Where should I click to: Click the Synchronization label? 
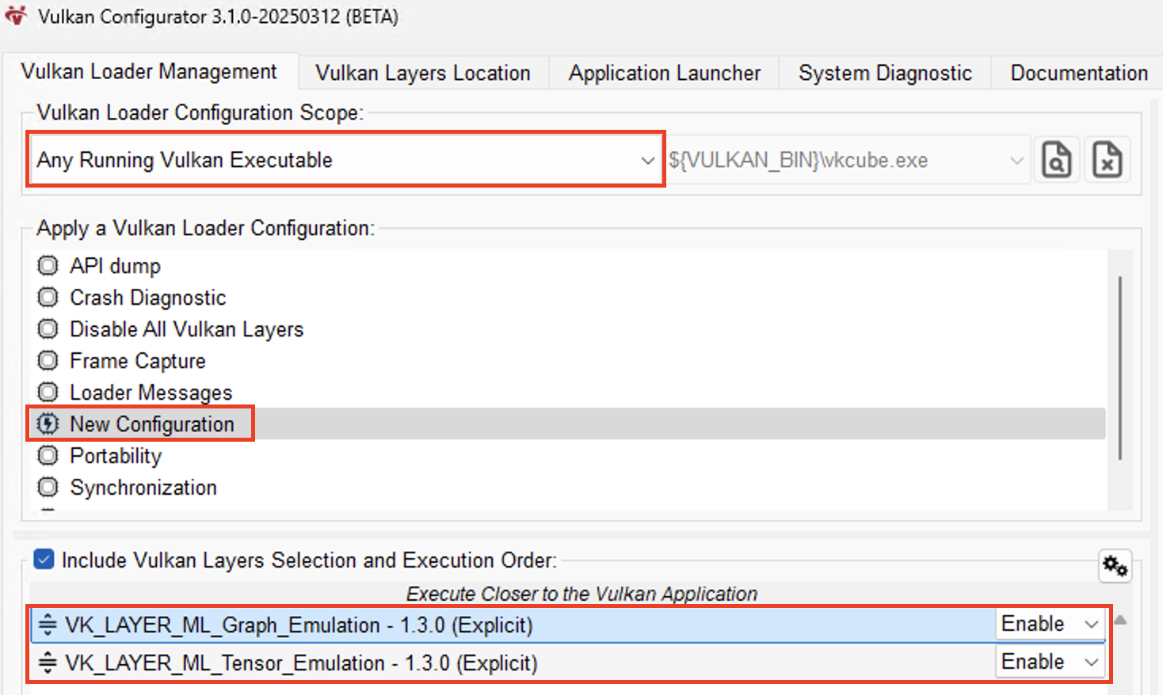click(143, 488)
